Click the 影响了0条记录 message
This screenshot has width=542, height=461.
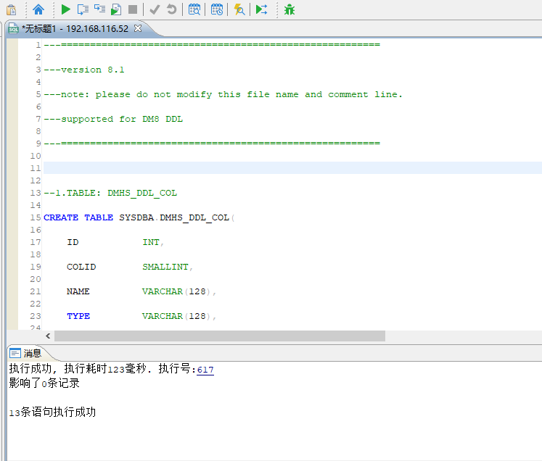point(44,383)
